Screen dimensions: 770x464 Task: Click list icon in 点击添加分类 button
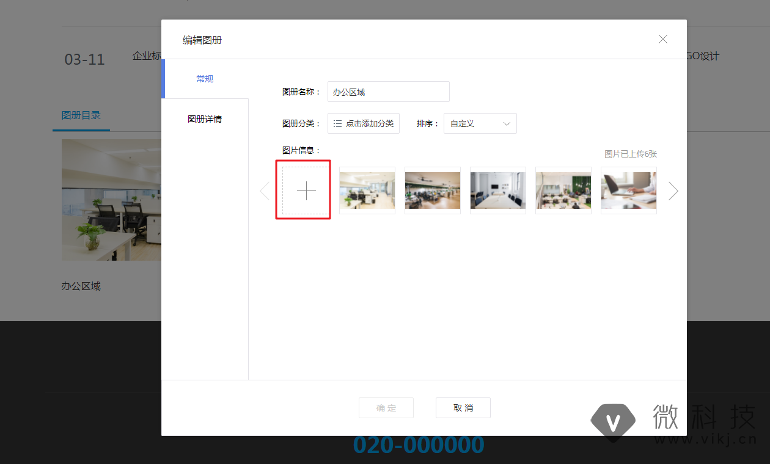(x=337, y=123)
